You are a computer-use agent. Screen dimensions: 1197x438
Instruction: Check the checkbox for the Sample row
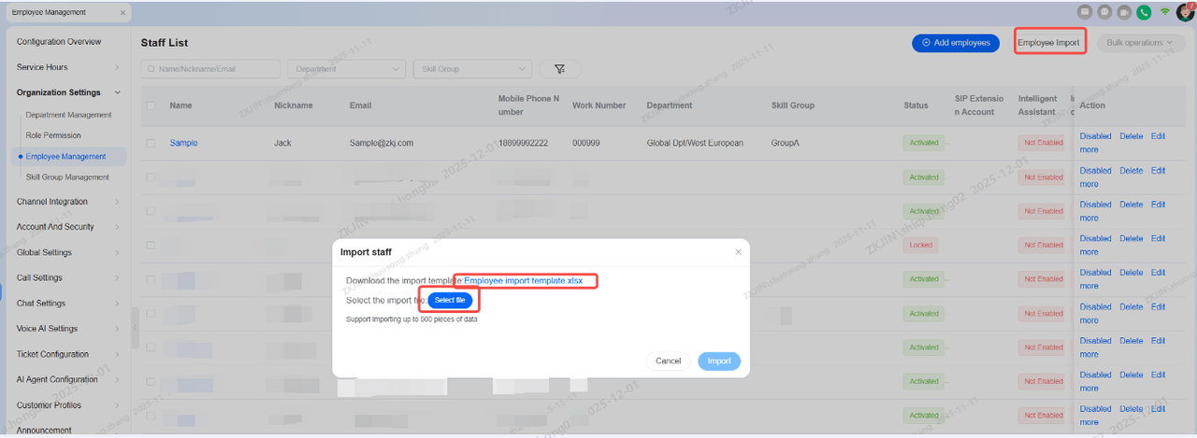pos(151,143)
